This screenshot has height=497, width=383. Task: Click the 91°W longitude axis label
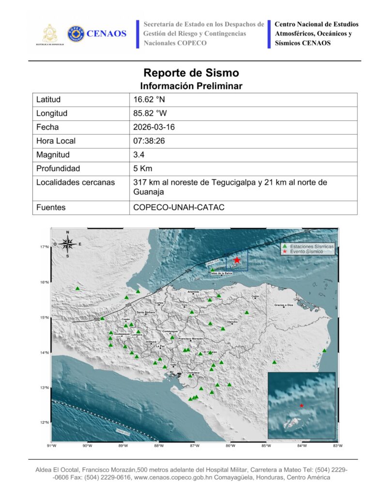coord(51,446)
